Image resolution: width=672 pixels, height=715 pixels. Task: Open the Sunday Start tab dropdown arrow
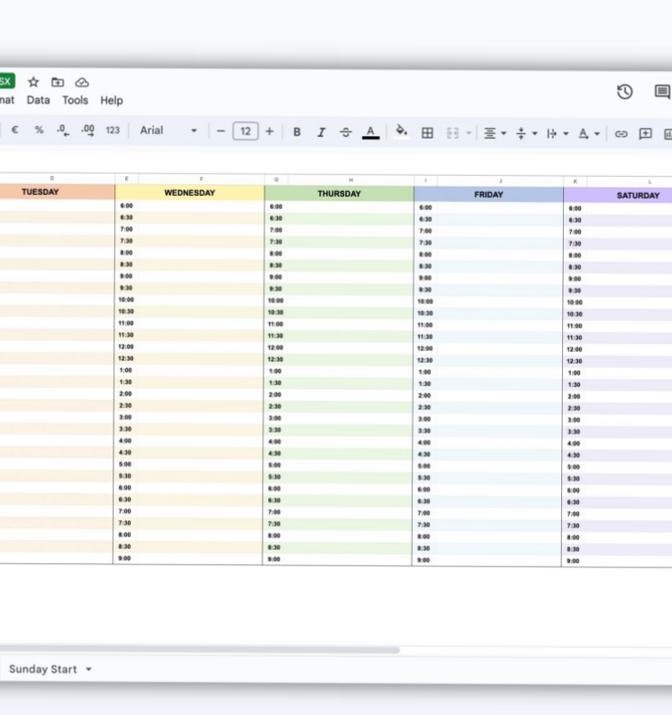(x=88, y=669)
